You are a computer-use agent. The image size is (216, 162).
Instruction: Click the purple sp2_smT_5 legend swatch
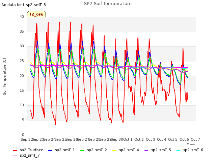coord(146,151)
